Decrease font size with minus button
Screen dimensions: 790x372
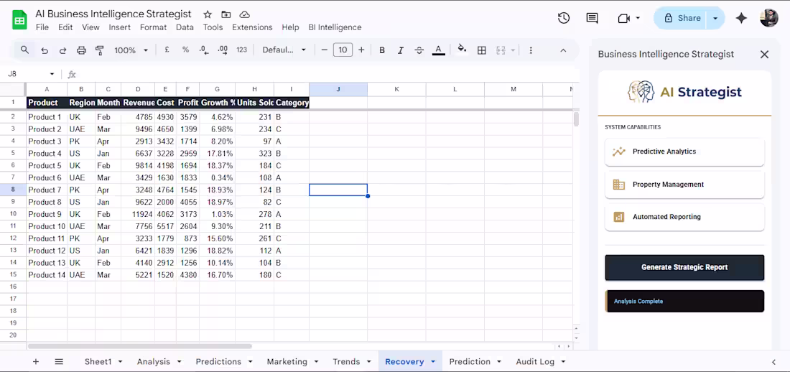pos(325,50)
